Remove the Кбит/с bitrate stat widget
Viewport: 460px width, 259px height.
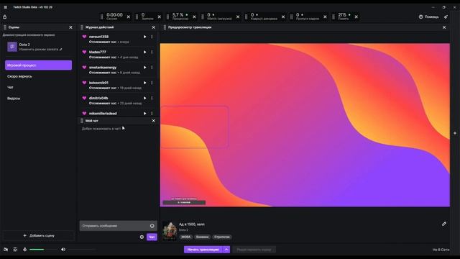click(238, 17)
